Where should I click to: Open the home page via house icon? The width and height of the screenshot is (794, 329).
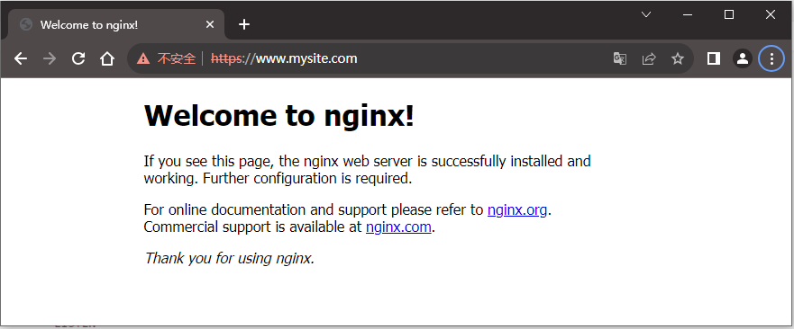(107, 58)
